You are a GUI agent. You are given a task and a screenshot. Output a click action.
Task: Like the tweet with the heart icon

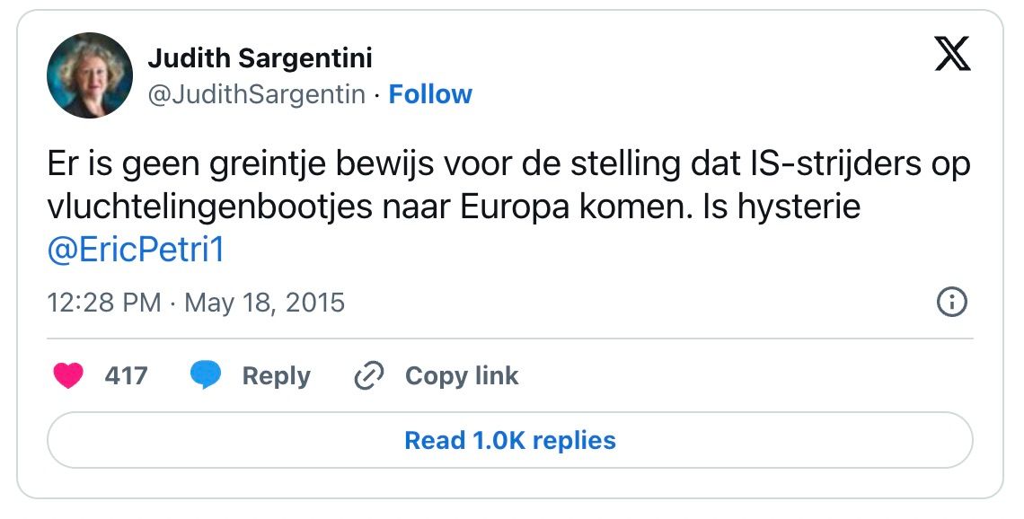[68, 375]
